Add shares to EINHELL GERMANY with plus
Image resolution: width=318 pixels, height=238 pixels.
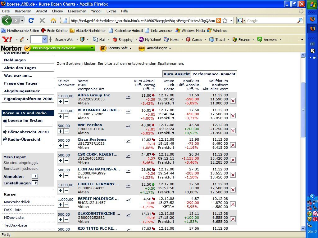(61, 190)
